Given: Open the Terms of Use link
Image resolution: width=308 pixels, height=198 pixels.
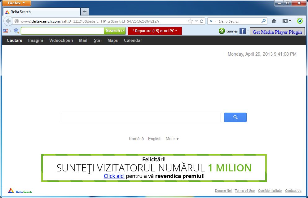Looking at the screenshot, I should click(x=244, y=191).
